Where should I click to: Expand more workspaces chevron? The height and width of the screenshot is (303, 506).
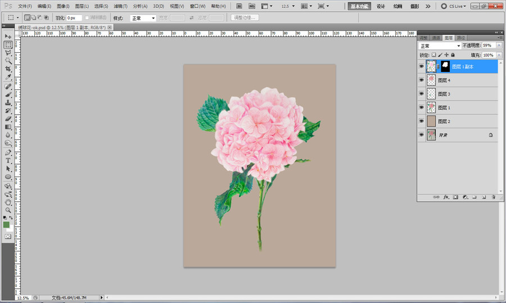tap(428, 6)
